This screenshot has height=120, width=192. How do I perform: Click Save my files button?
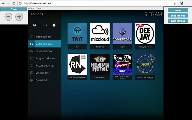pos(178,21)
